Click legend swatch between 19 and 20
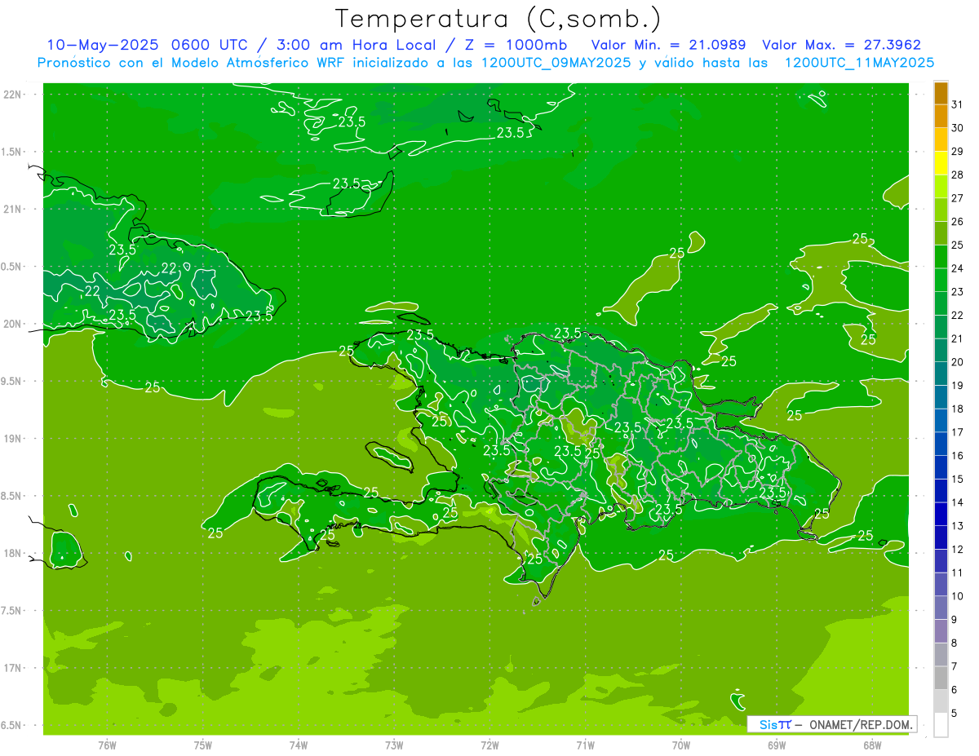Screen dimensions: 979x756 click(941, 374)
